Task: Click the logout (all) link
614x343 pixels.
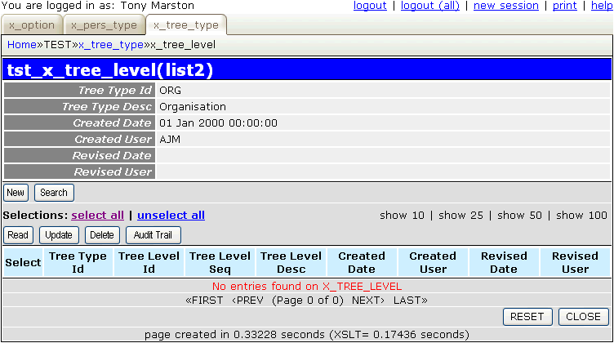Action: (x=430, y=6)
